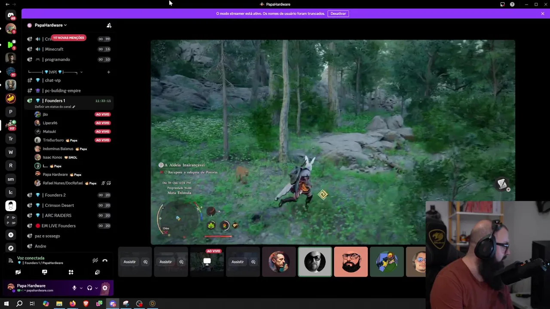Screen dimensions: 550x309
Task: Click add a server plus icon
Action: click(11, 235)
